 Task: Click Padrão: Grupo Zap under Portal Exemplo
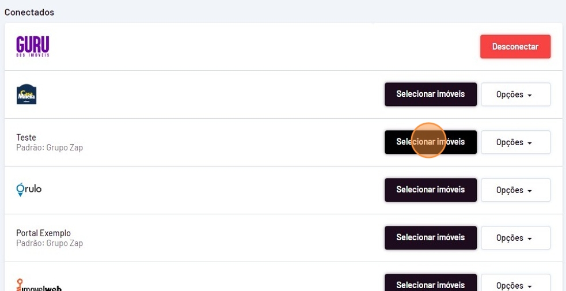click(50, 243)
